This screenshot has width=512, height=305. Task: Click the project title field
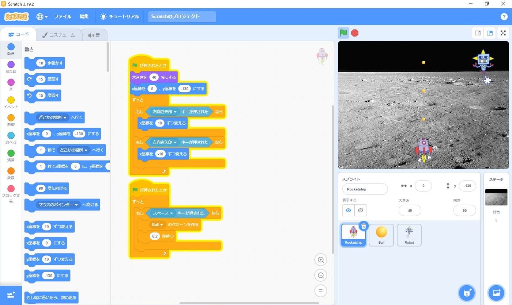(x=182, y=16)
